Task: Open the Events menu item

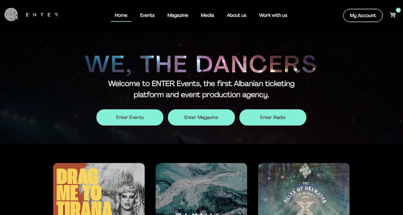Action: (147, 15)
